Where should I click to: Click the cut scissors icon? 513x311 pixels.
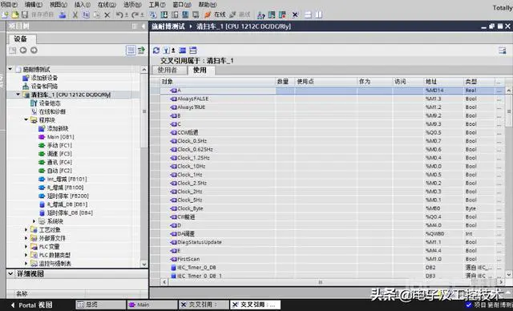[75, 14]
